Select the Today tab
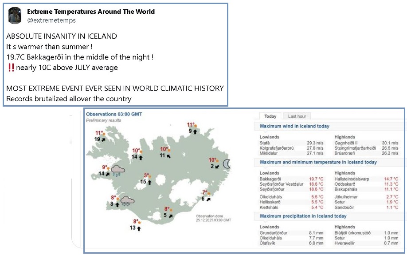The image size is (407, 255). click(x=270, y=116)
